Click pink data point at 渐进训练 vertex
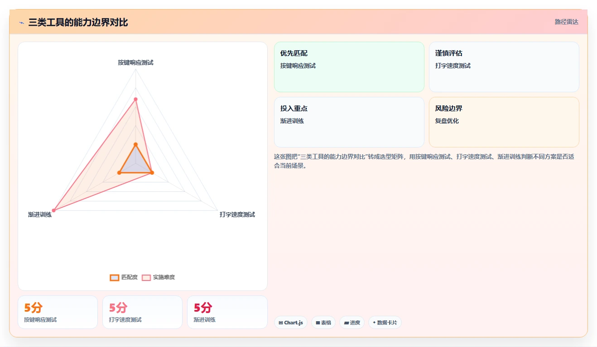Viewport: 597px width, 347px height. point(53,210)
